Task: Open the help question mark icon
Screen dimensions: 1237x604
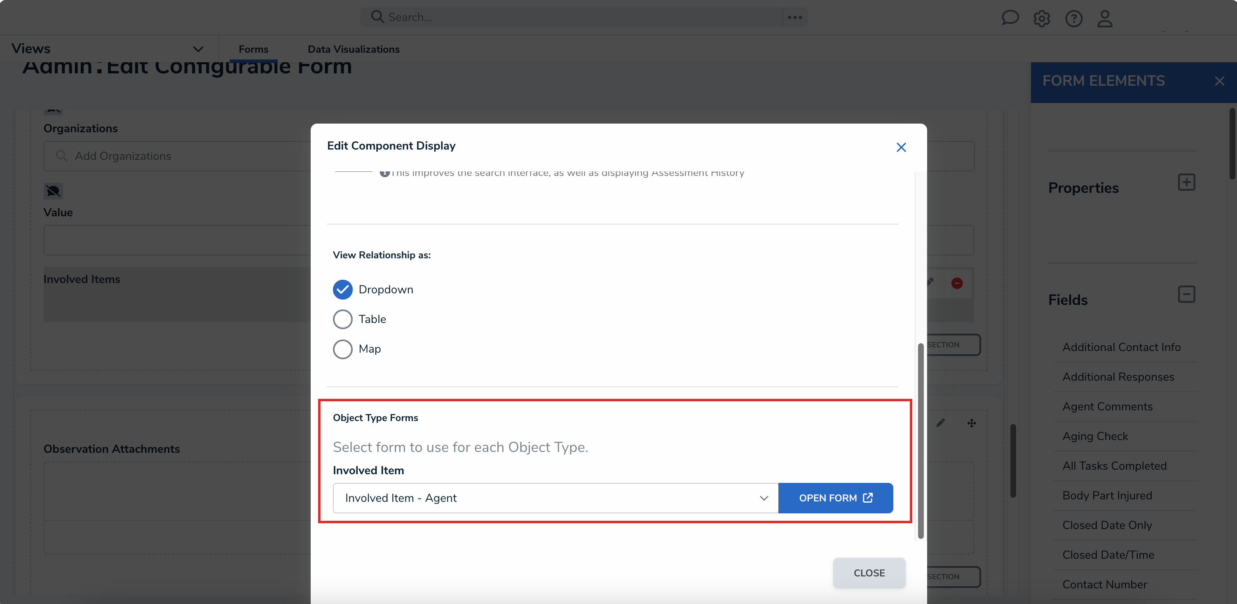Action: click(x=1074, y=18)
